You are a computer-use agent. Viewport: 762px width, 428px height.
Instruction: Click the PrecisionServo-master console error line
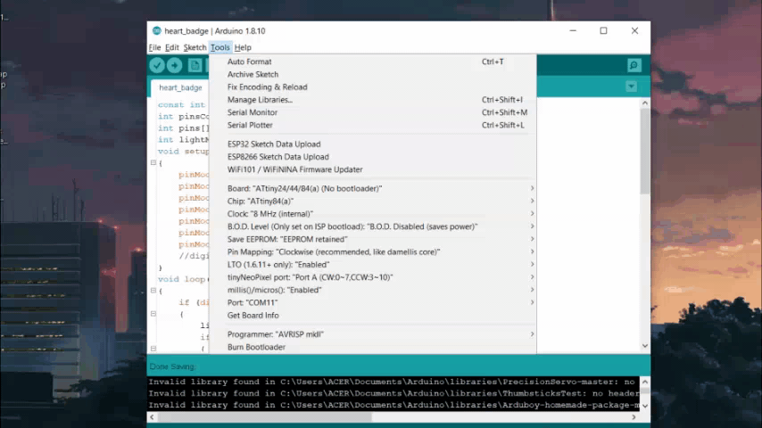click(x=393, y=382)
